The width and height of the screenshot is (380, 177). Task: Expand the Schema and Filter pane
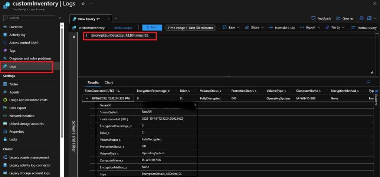click(73, 37)
